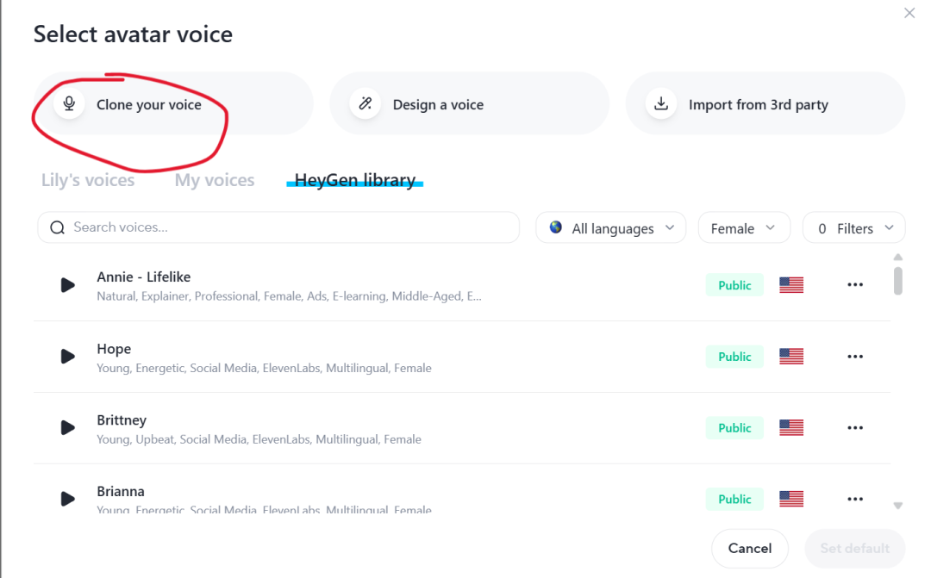Select the Hope voice name
The image size is (931, 578).
coord(114,349)
